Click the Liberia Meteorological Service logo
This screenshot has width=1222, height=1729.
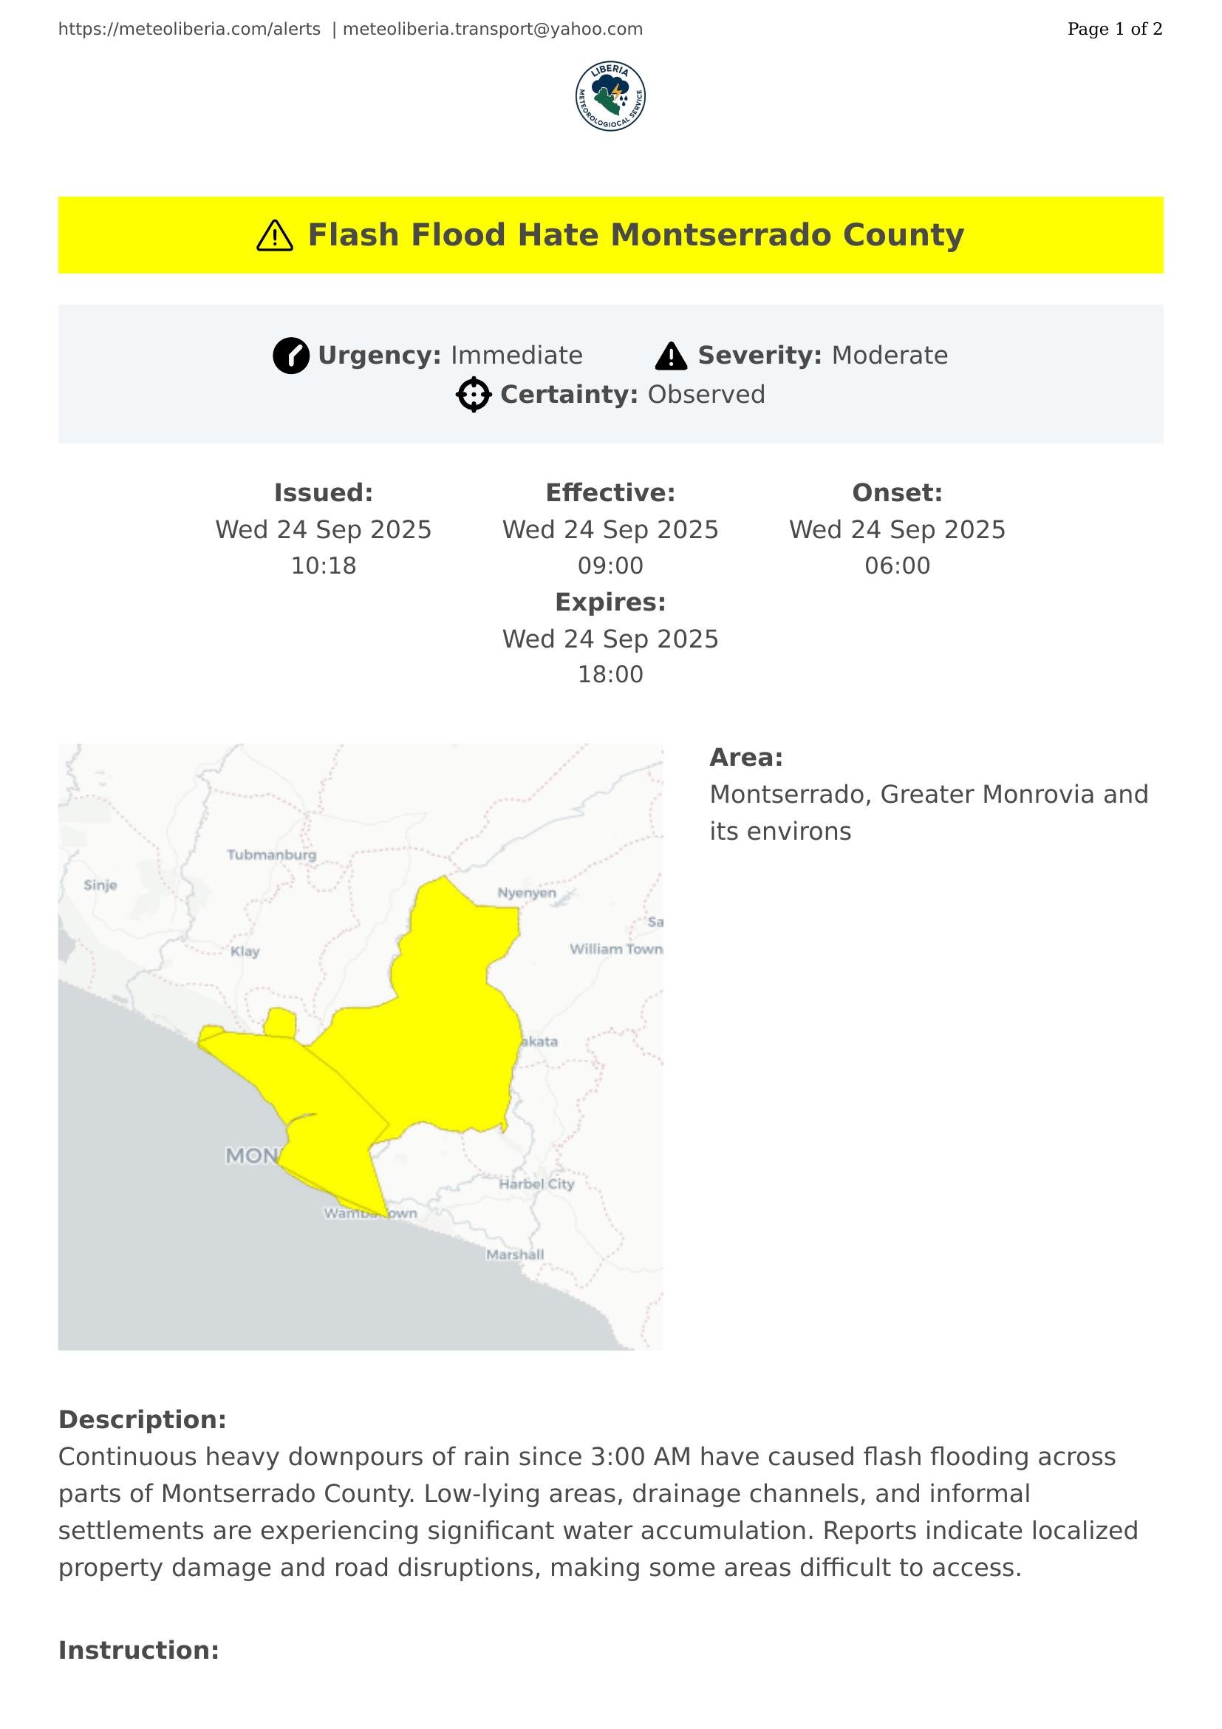[x=610, y=96]
